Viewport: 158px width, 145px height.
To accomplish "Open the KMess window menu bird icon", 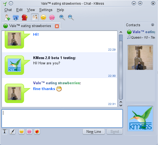I will point(5,4).
